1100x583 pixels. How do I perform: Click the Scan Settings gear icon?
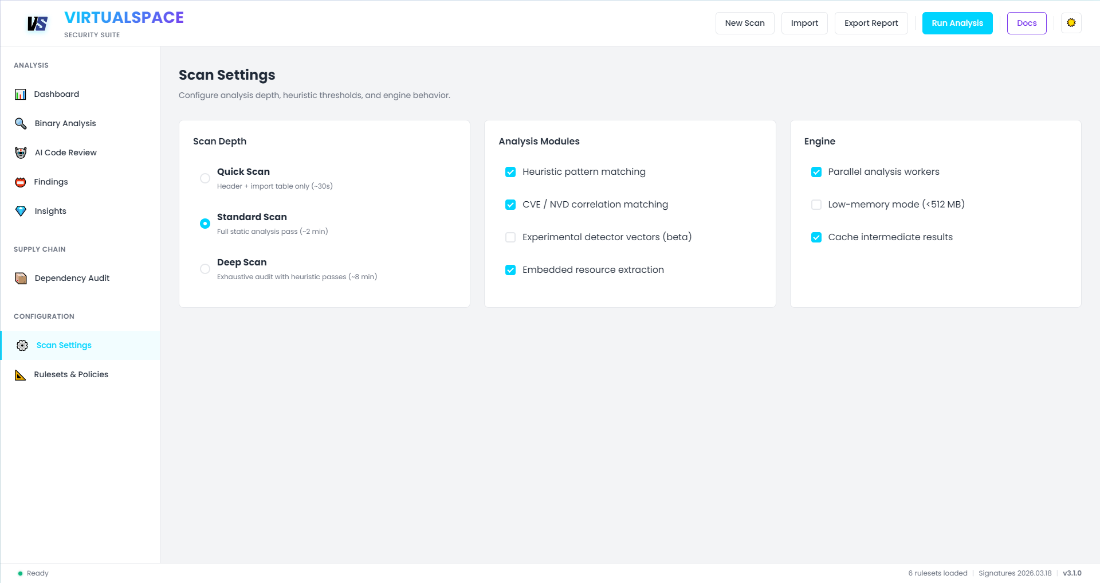point(22,345)
